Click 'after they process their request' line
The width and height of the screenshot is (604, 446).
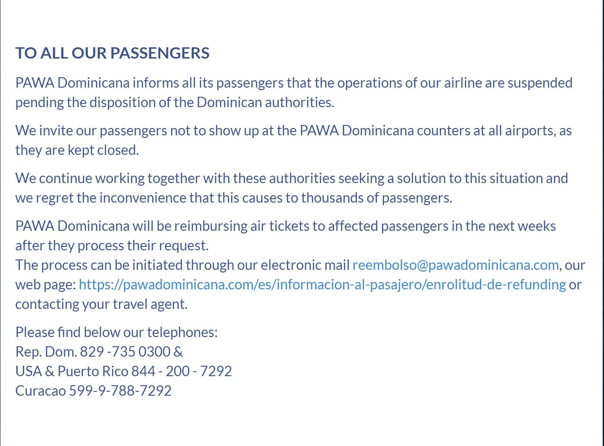click(112, 245)
